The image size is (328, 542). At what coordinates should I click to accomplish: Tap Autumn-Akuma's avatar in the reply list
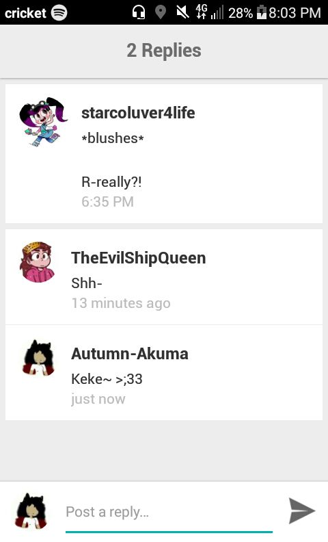(x=38, y=358)
